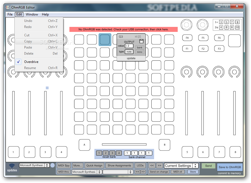Open the Window menu
Image resolution: width=251 pixels, height=183 pixels.
click(32, 14)
